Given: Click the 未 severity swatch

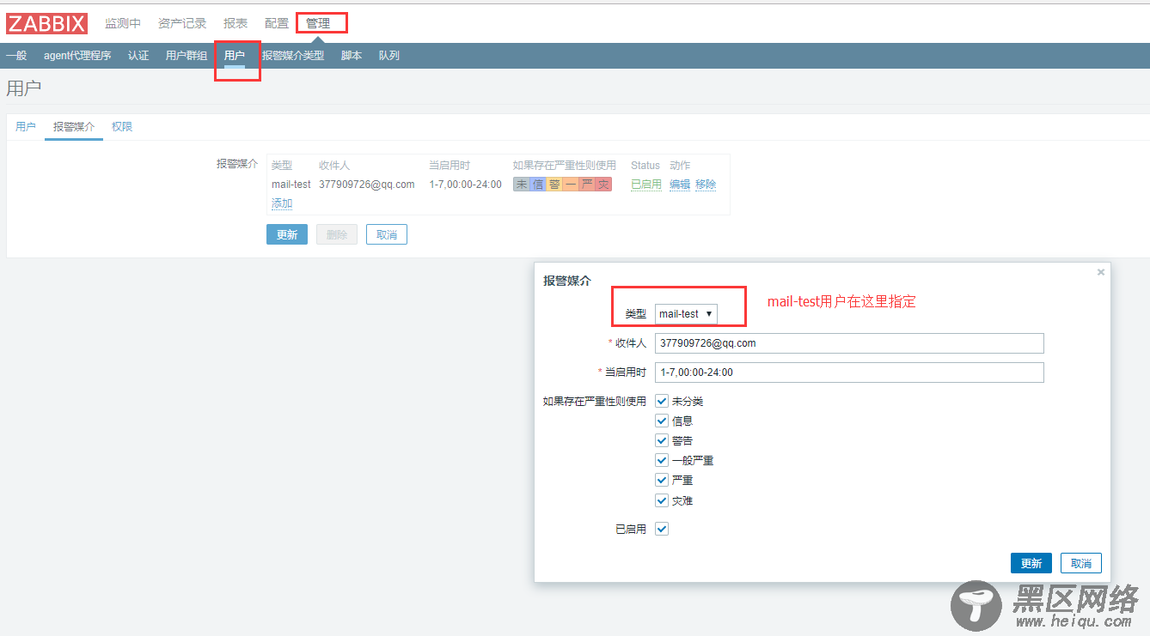Looking at the screenshot, I should pyautogui.click(x=522, y=185).
